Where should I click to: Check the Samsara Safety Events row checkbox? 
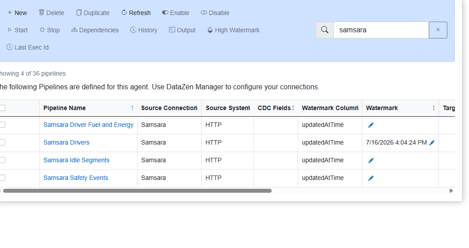click(x=2, y=177)
